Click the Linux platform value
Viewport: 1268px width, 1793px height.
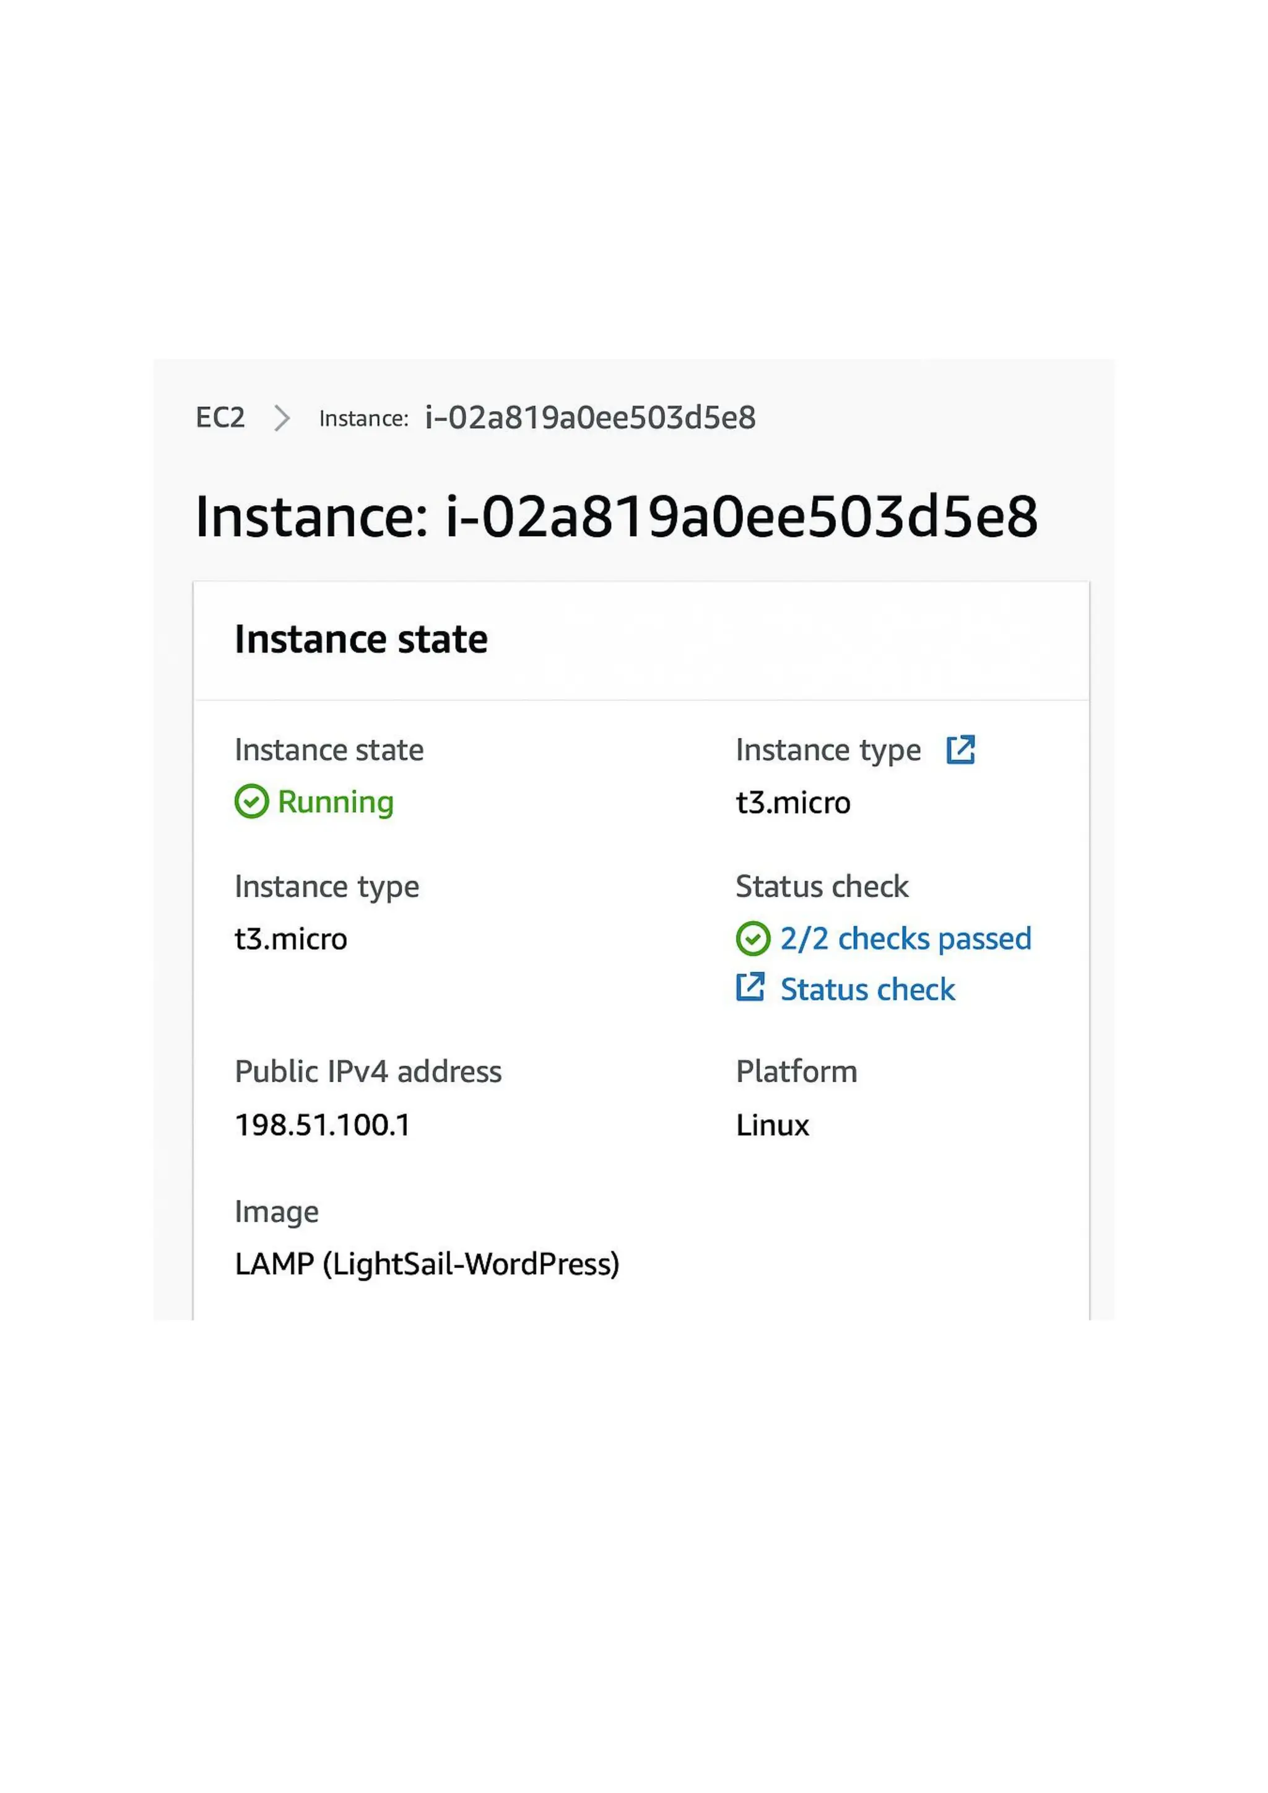[772, 1124]
